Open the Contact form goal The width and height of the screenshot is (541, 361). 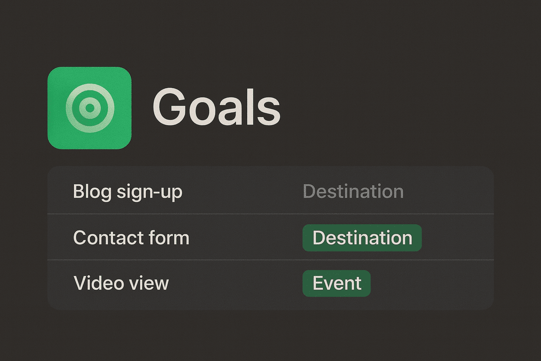(x=270, y=237)
